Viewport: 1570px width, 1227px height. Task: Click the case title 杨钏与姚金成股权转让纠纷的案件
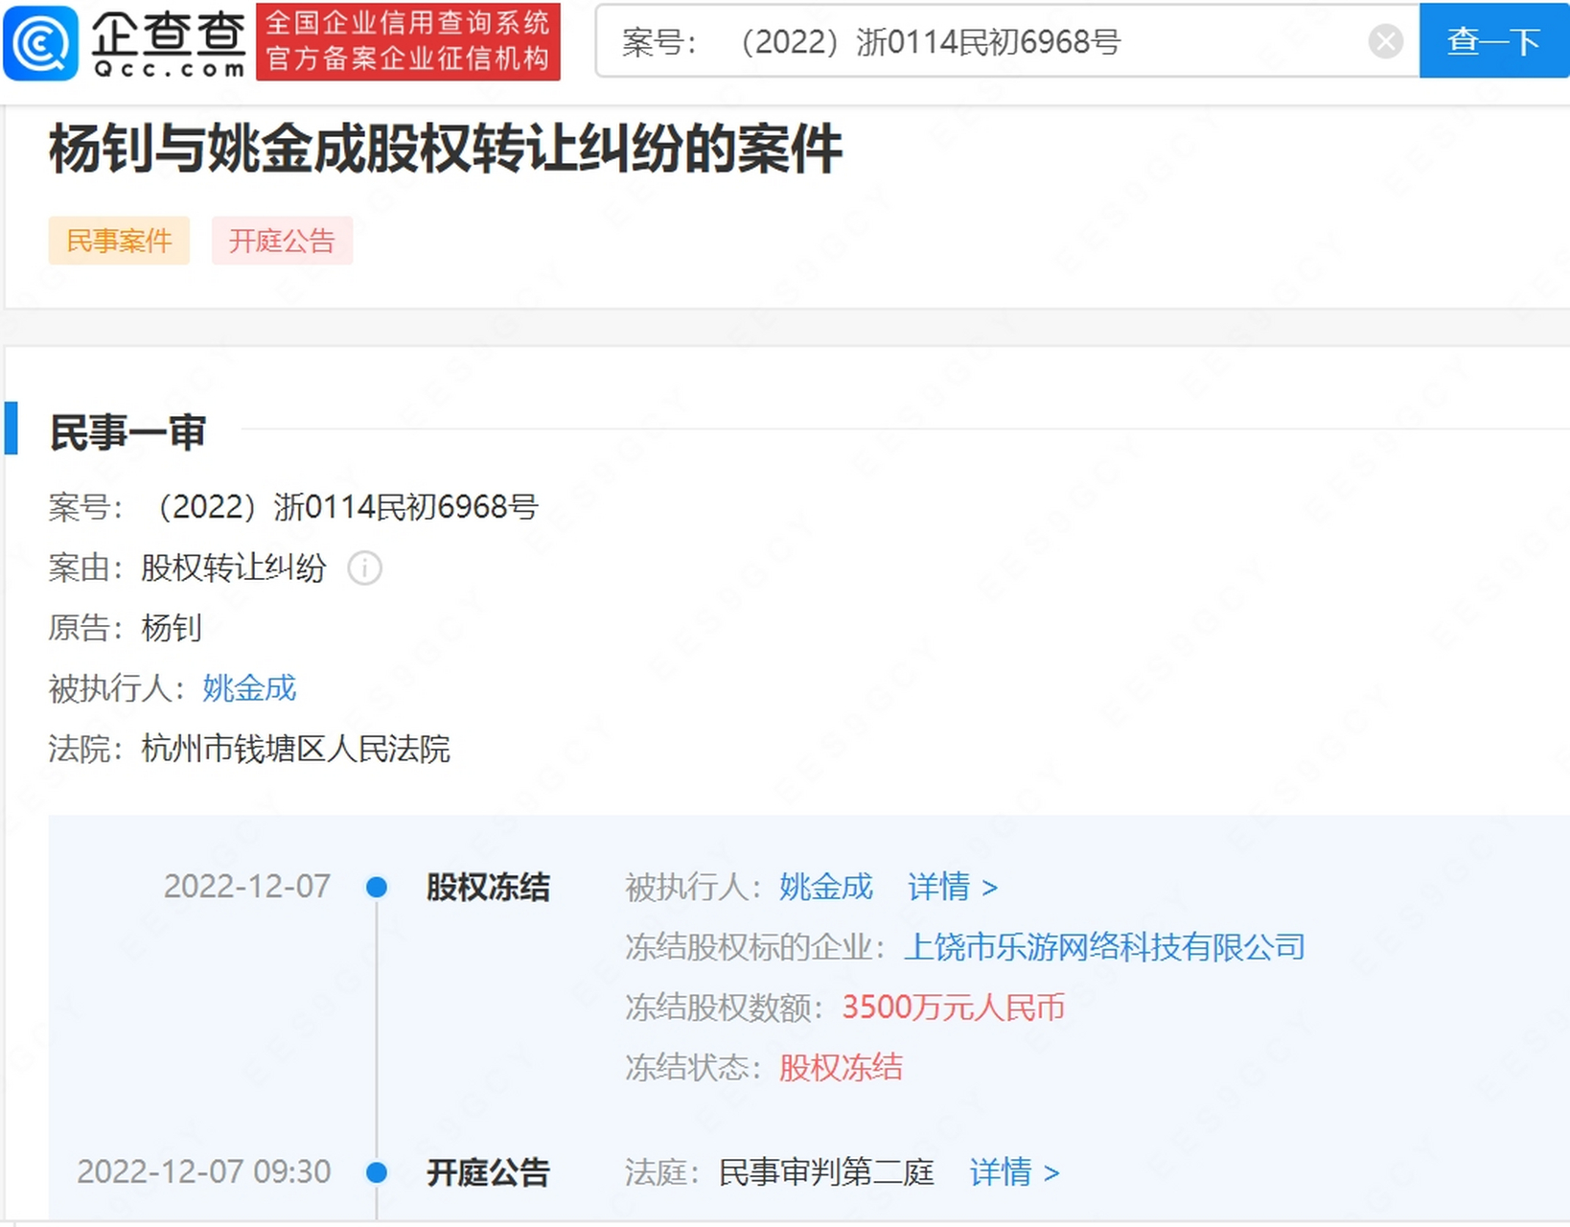[x=443, y=146]
